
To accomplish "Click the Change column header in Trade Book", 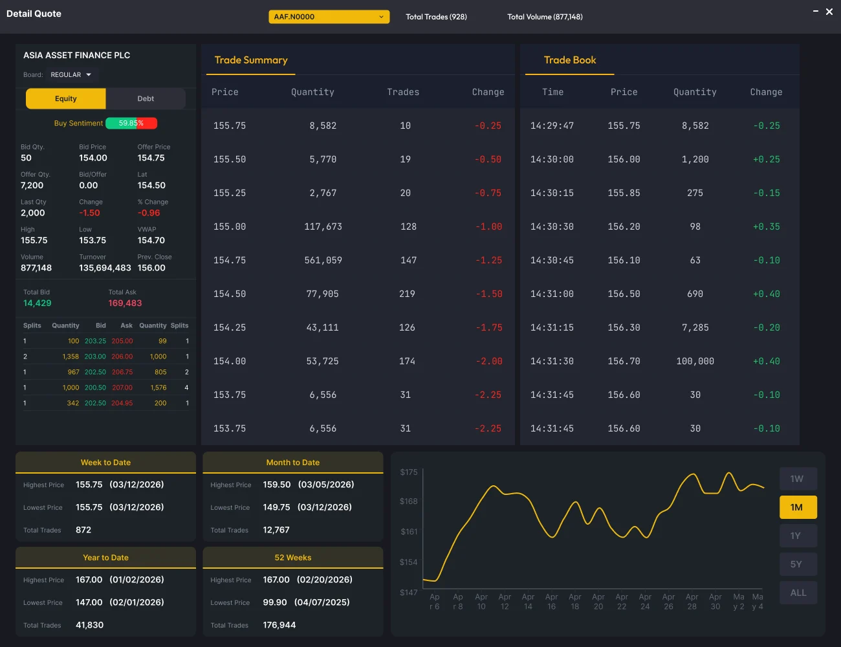I will (x=766, y=93).
